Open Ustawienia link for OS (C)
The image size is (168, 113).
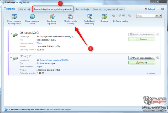150,73
